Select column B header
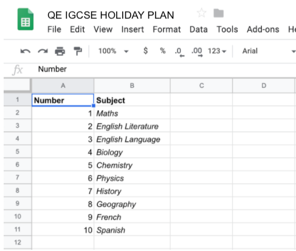 pos(132,85)
